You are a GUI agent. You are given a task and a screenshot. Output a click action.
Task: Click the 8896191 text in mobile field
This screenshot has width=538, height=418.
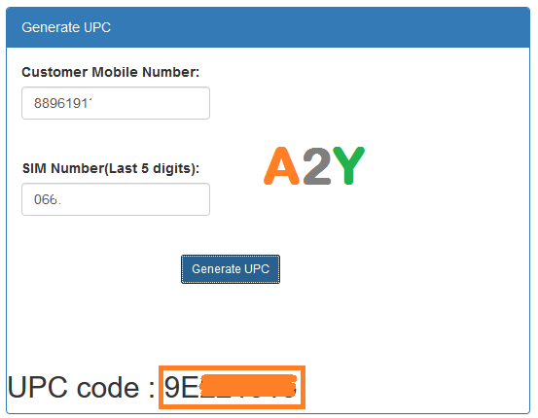[63, 103]
